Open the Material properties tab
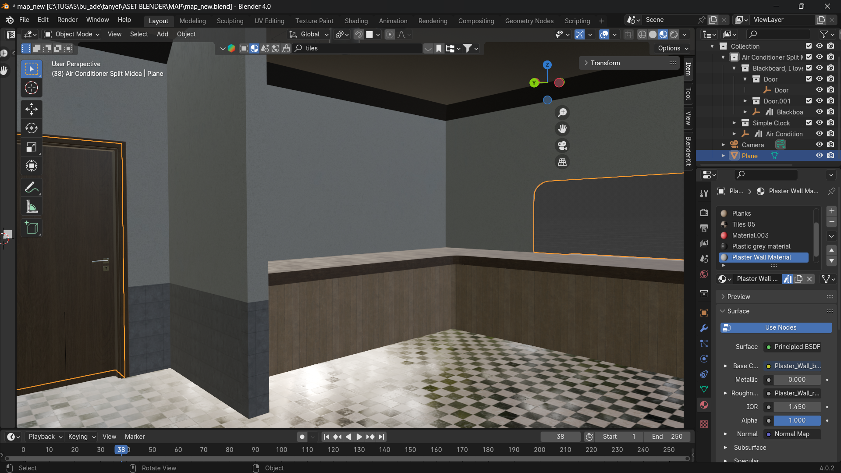Screen dimensions: 841x473 coord(704,405)
